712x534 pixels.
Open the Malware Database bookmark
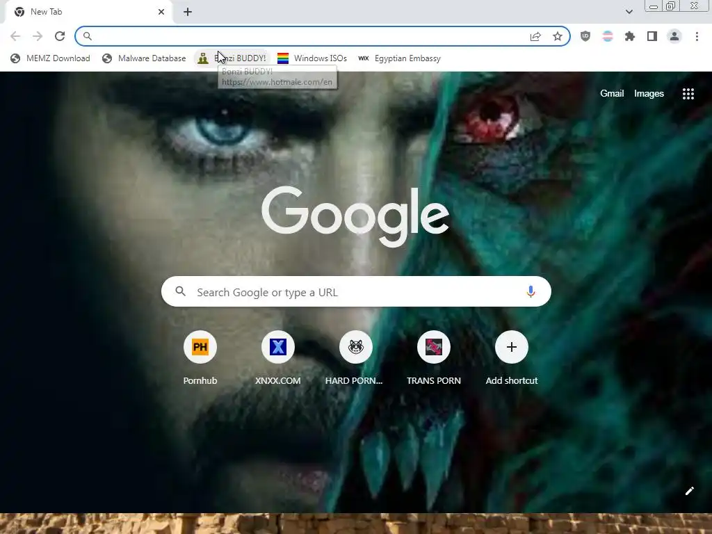(144, 58)
